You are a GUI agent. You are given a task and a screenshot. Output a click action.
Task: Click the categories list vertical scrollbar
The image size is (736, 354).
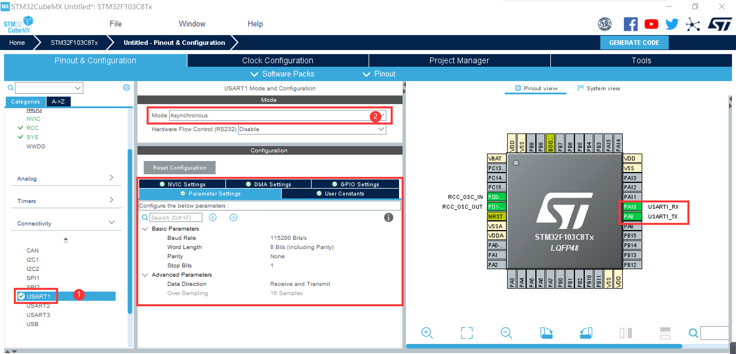[x=130, y=231]
